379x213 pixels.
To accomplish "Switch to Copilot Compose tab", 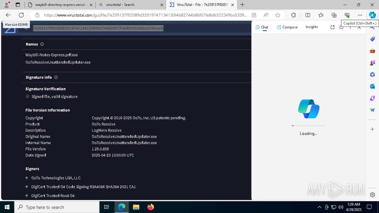I will click(x=287, y=27).
